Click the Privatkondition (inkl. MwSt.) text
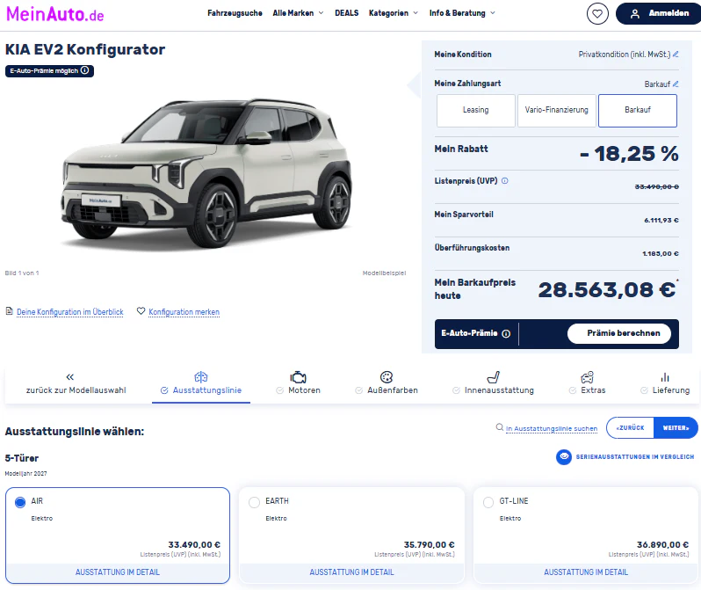Image resolution: width=701 pixels, height=590 pixels. 624,55
